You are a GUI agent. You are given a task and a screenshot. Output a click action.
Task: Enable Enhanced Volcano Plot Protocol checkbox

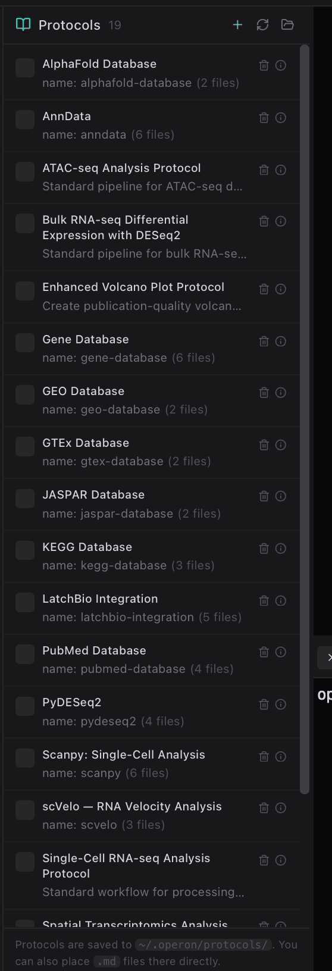pyautogui.click(x=25, y=291)
